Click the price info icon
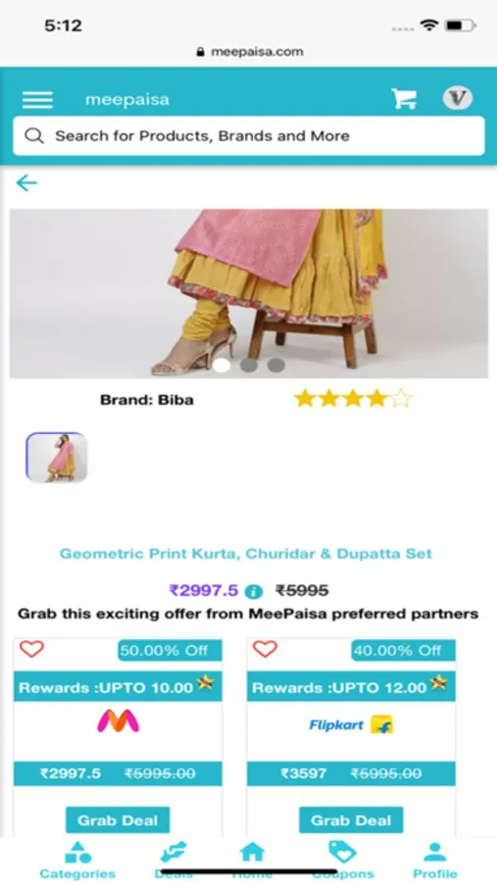Image resolution: width=497 pixels, height=882 pixels. [254, 592]
